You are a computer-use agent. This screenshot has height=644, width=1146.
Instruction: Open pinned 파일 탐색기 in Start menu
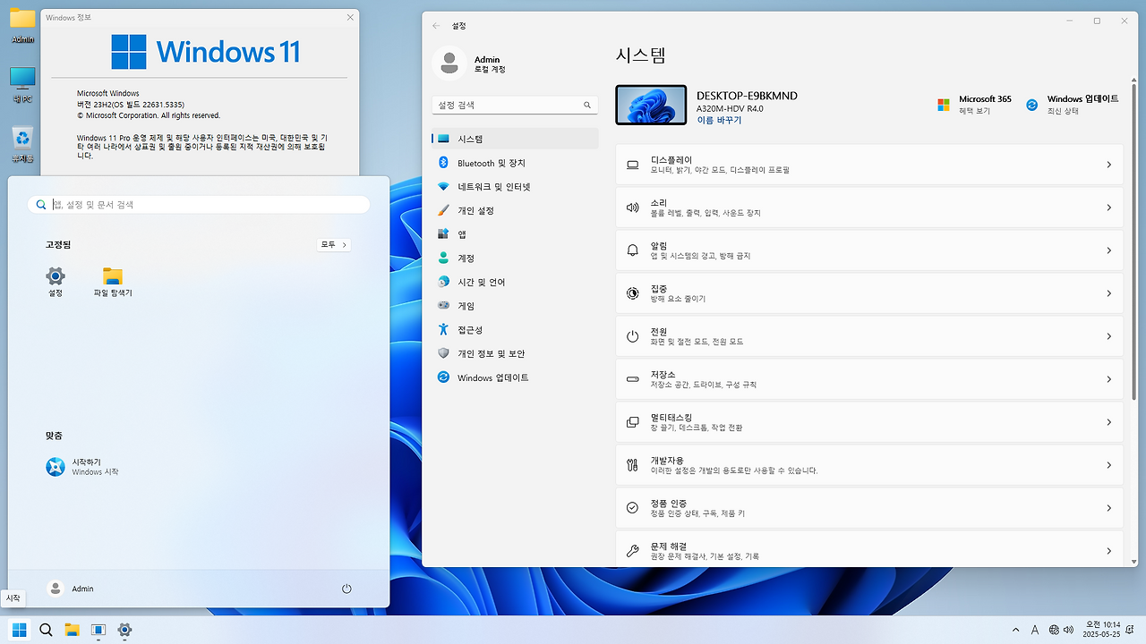coord(113,282)
